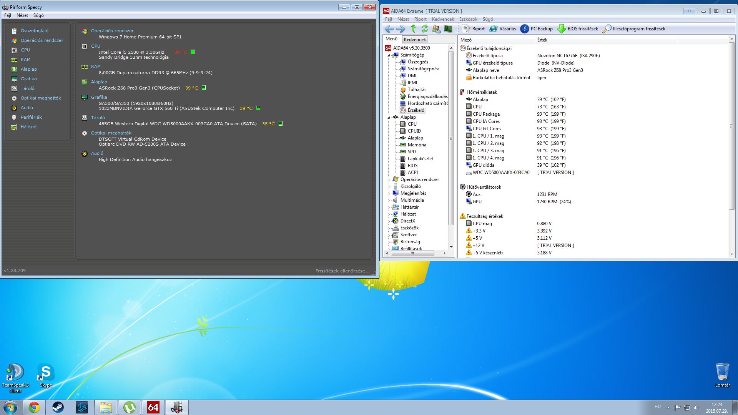
Task: Click the Tároló temperature green indicator in Speccy
Action: 281,124
